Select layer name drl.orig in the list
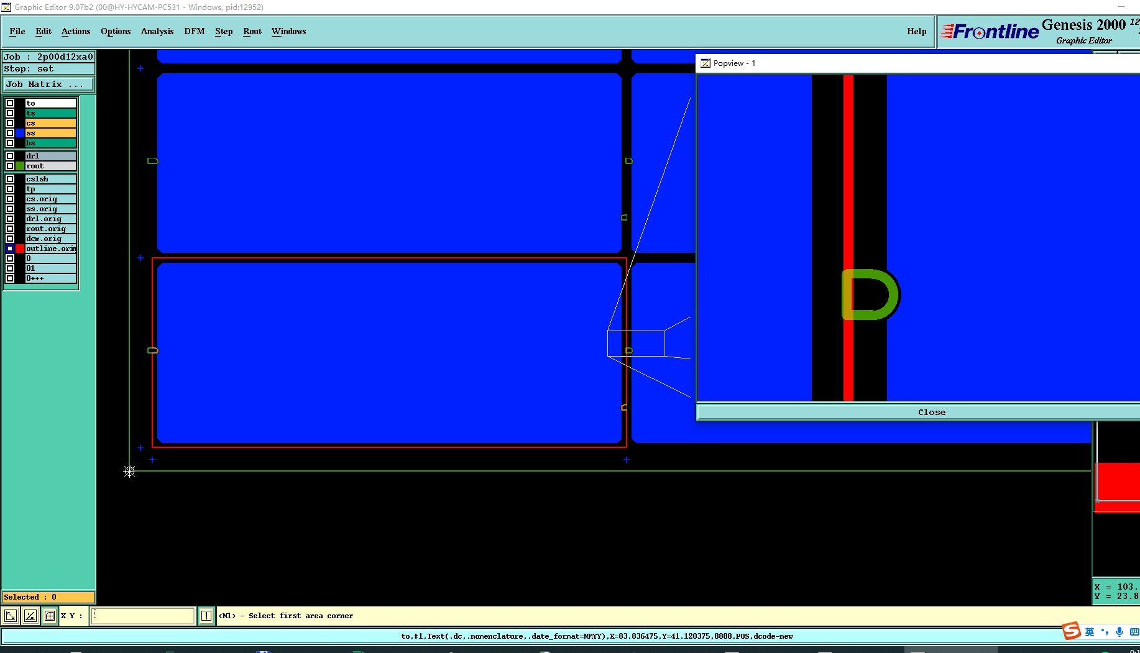The width and height of the screenshot is (1140, 653). pos(51,219)
